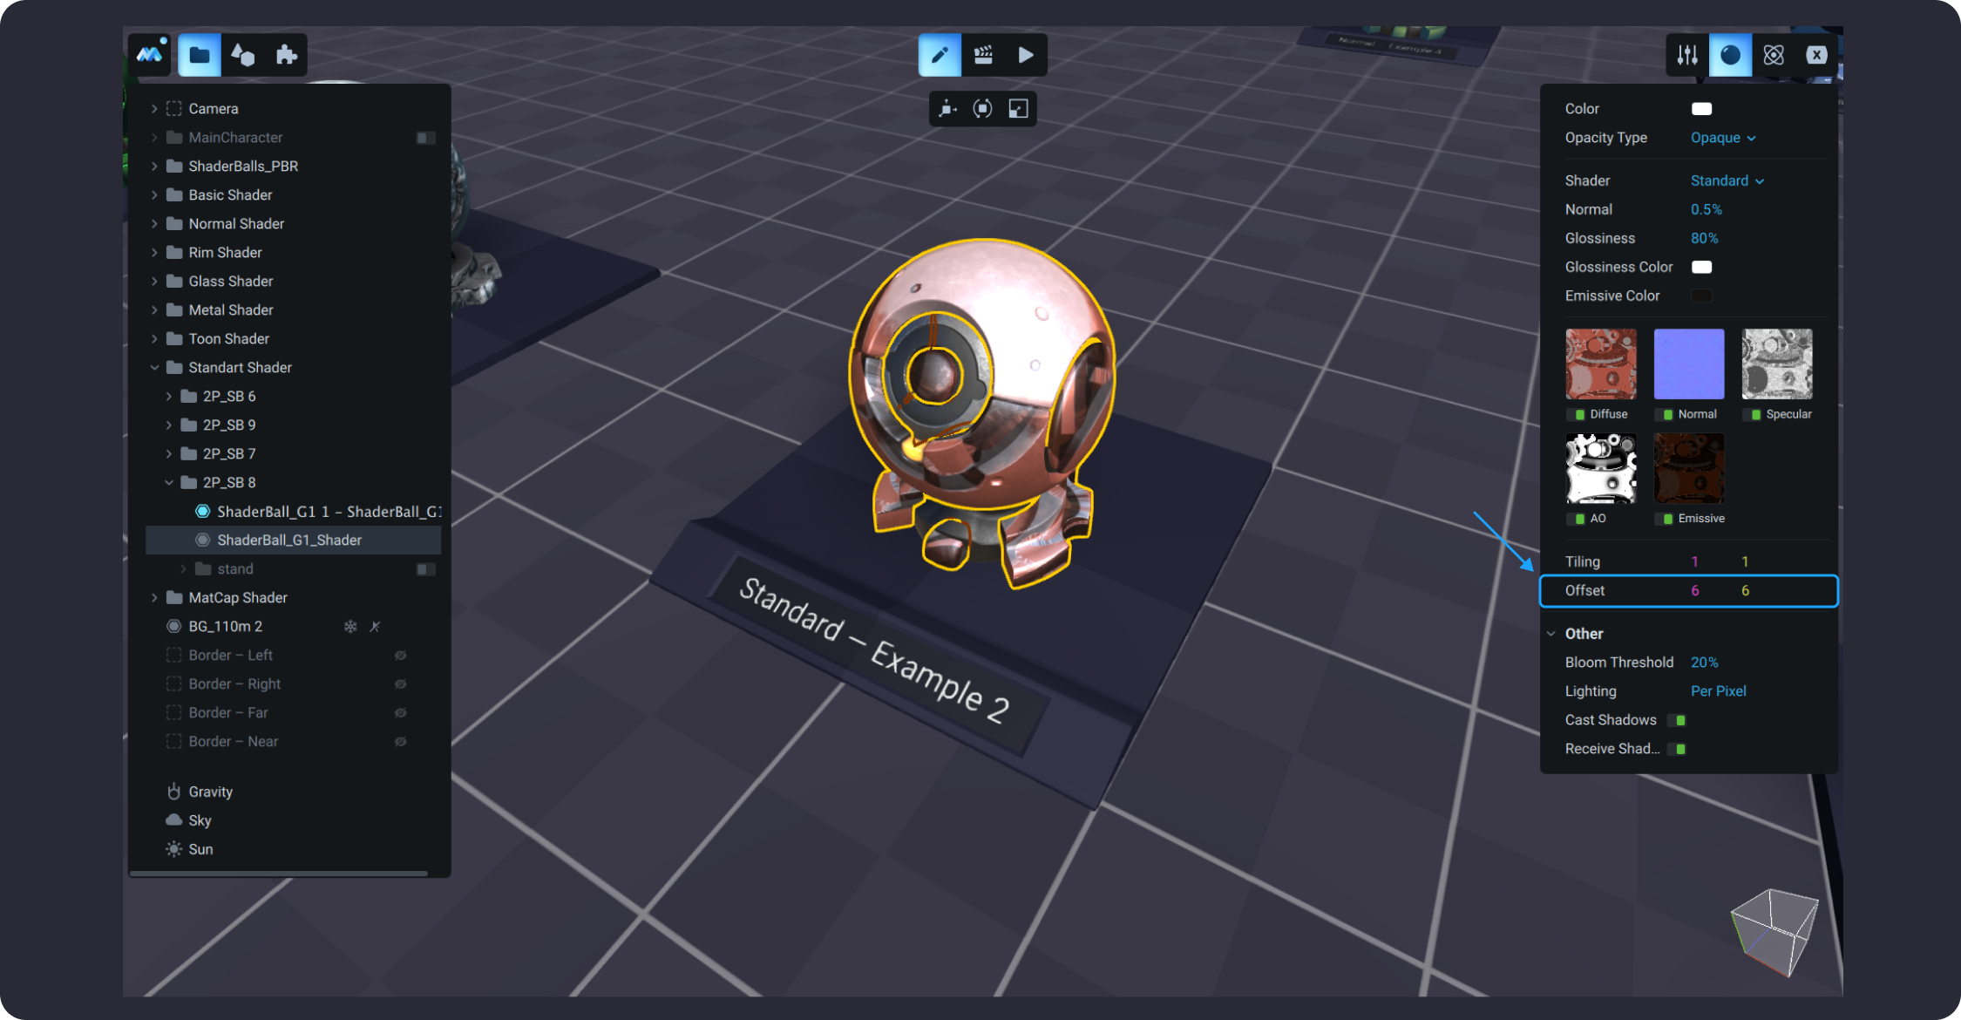This screenshot has height=1020, width=1961.
Task: Expand the Glass Shader folder
Action: (154, 282)
